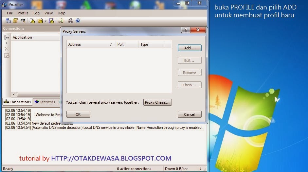Click the bottom Connections sidebar window icon
308x172 pixels.
pos(7,56)
